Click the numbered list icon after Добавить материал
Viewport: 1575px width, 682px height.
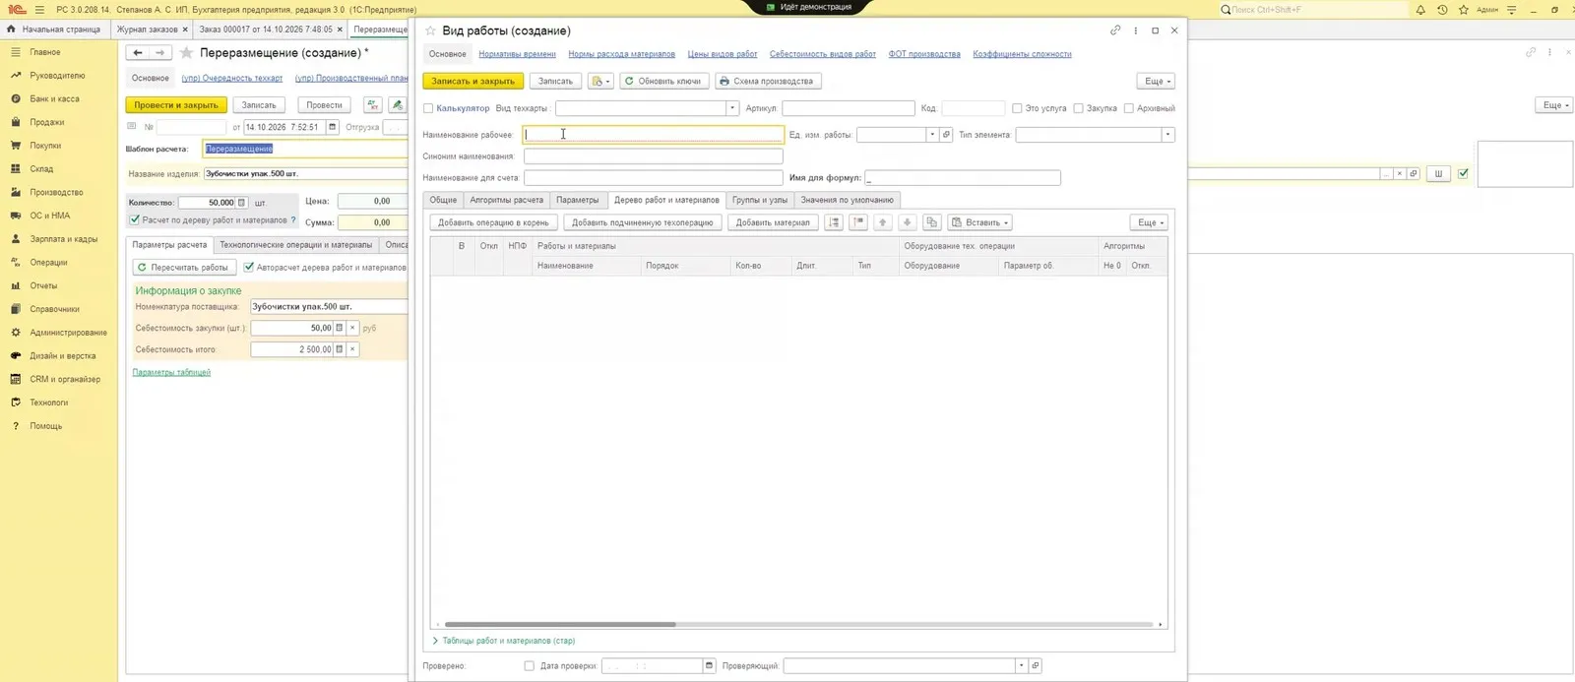click(x=834, y=222)
